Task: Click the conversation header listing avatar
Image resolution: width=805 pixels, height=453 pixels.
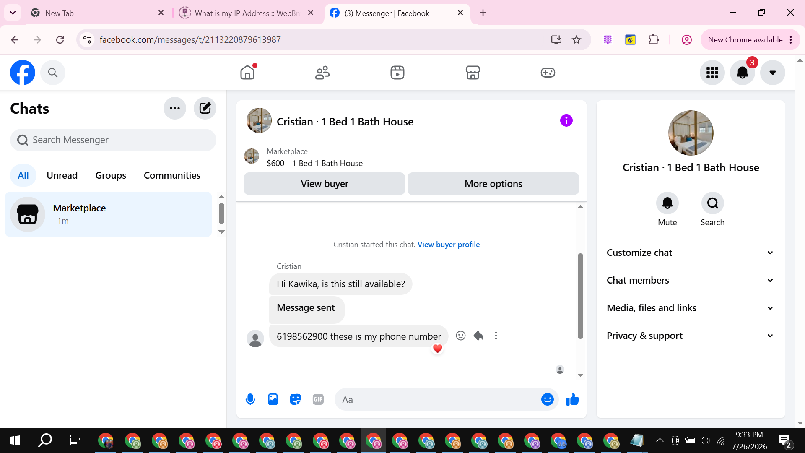Action: (259, 120)
